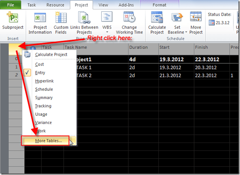Viewport: 240px width, 175px height.
Task: Choose More Tables... from context menu
Action: coord(48,141)
